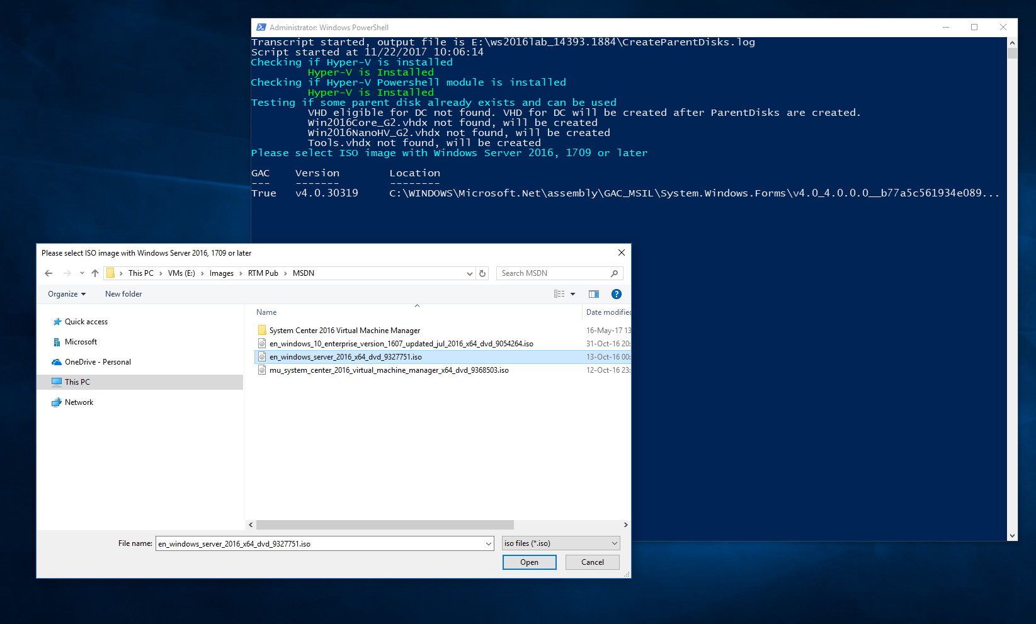Viewport: 1036px width, 624px height.
Task: Click the horizontal scrollbar in file list
Action: [x=385, y=525]
